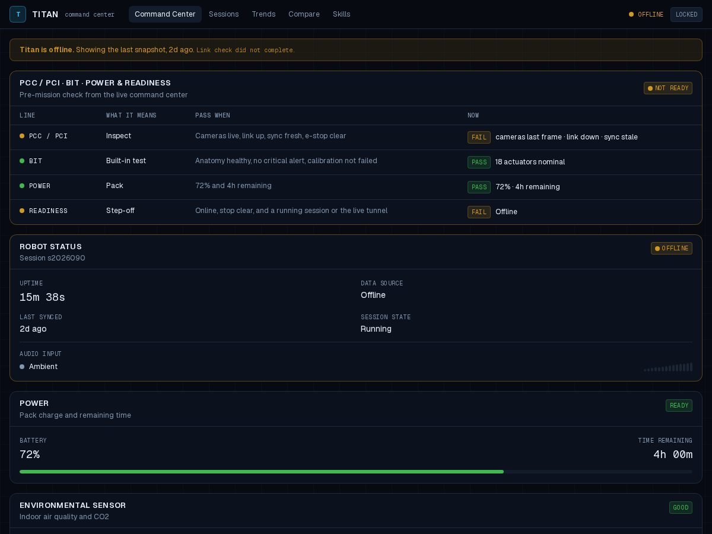Image resolution: width=712 pixels, height=534 pixels.
Task: Click the FAIL badge beside Offline
Action: tap(479, 212)
